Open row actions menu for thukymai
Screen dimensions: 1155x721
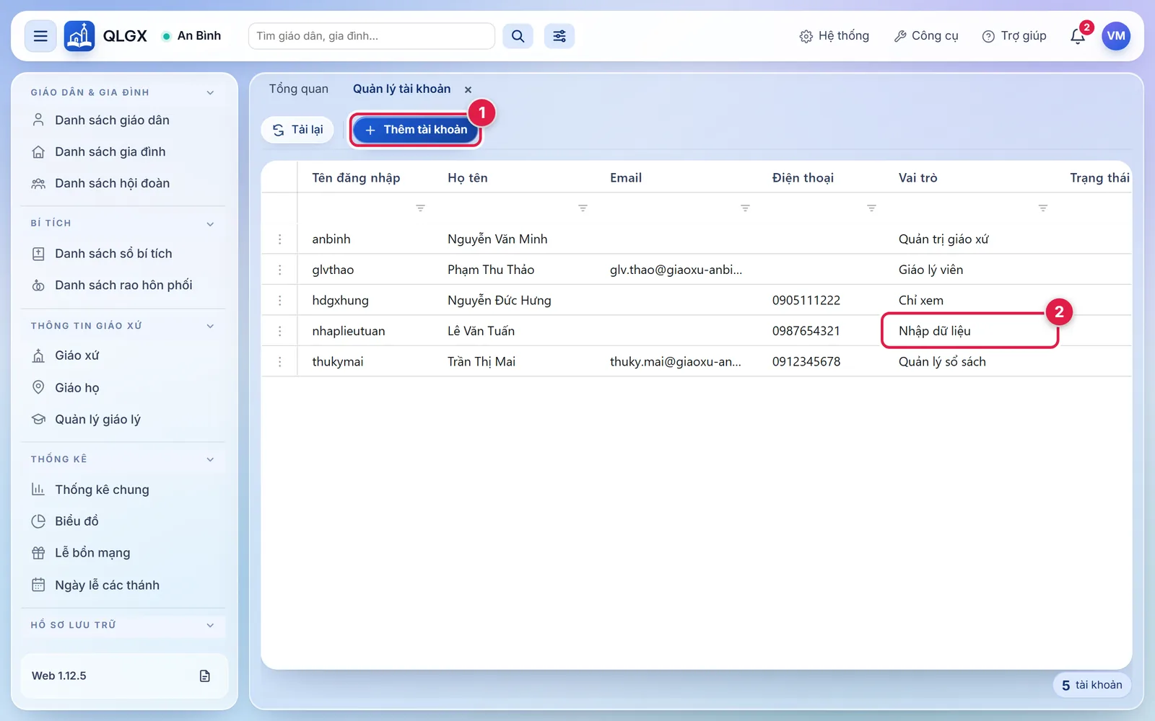point(280,362)
